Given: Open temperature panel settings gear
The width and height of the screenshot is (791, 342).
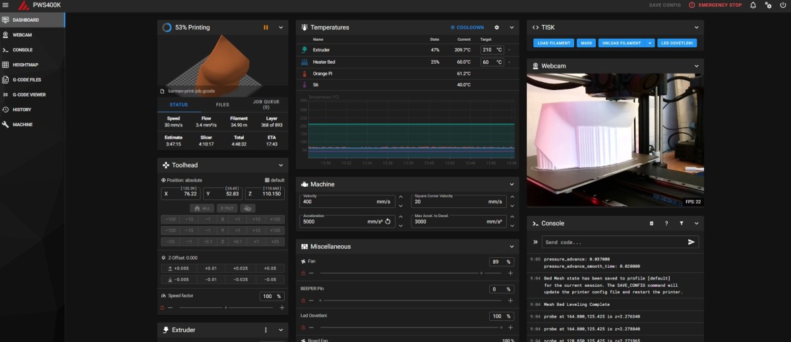Looking at the screenshot, I should pos(497,28).
